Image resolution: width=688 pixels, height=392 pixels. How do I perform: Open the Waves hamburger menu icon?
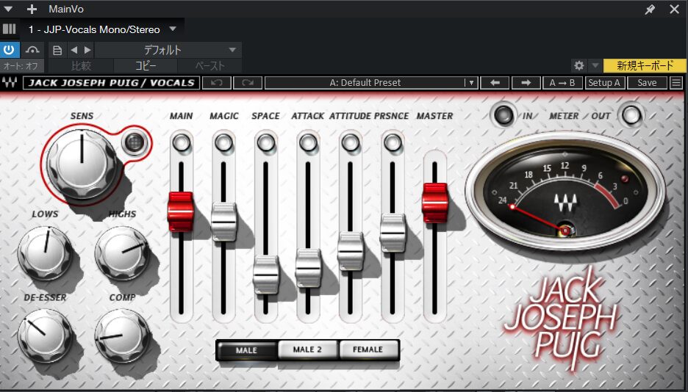click(x=676, y=83)
